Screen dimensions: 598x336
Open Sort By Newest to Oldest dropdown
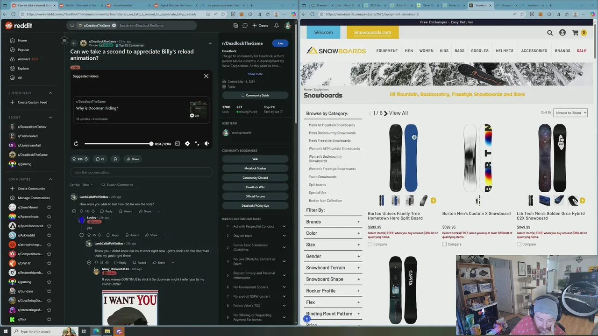pyautogui.click(x=570, y=113)
